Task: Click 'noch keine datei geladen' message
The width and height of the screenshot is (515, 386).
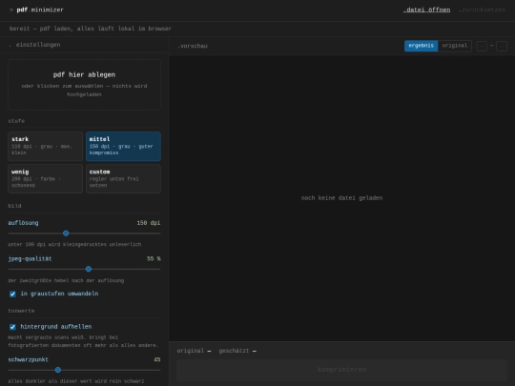Action: point(341,198)
